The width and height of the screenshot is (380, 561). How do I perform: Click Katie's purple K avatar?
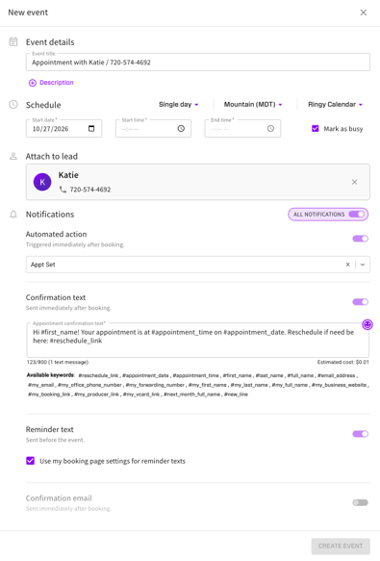click(42, 182)
